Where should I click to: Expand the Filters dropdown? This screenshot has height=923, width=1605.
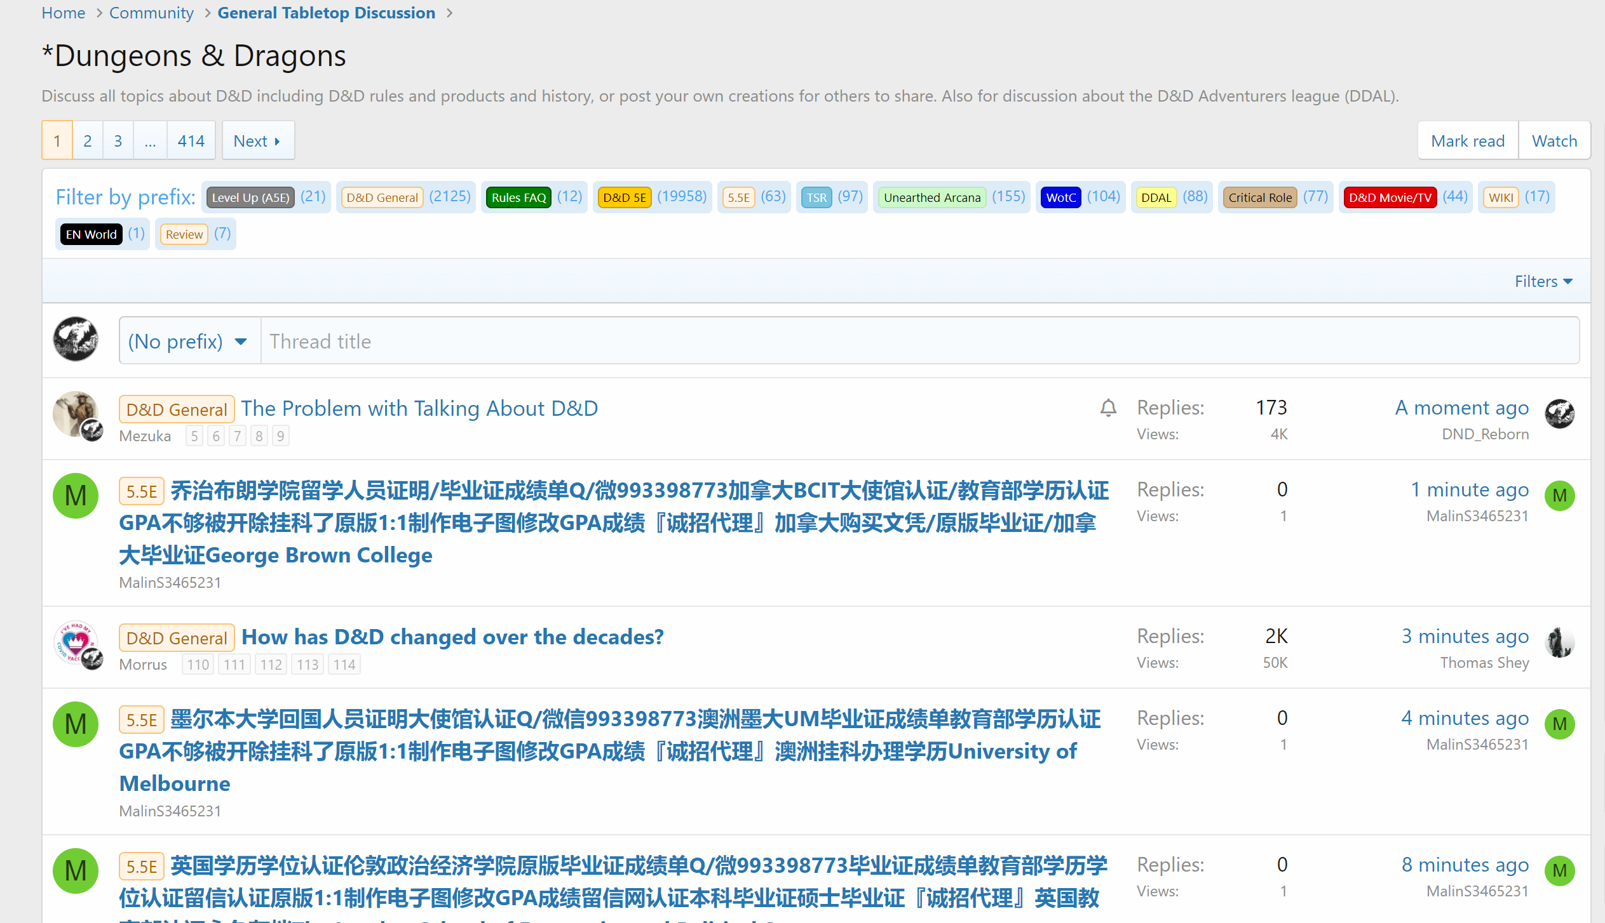tap(1543, 281)
